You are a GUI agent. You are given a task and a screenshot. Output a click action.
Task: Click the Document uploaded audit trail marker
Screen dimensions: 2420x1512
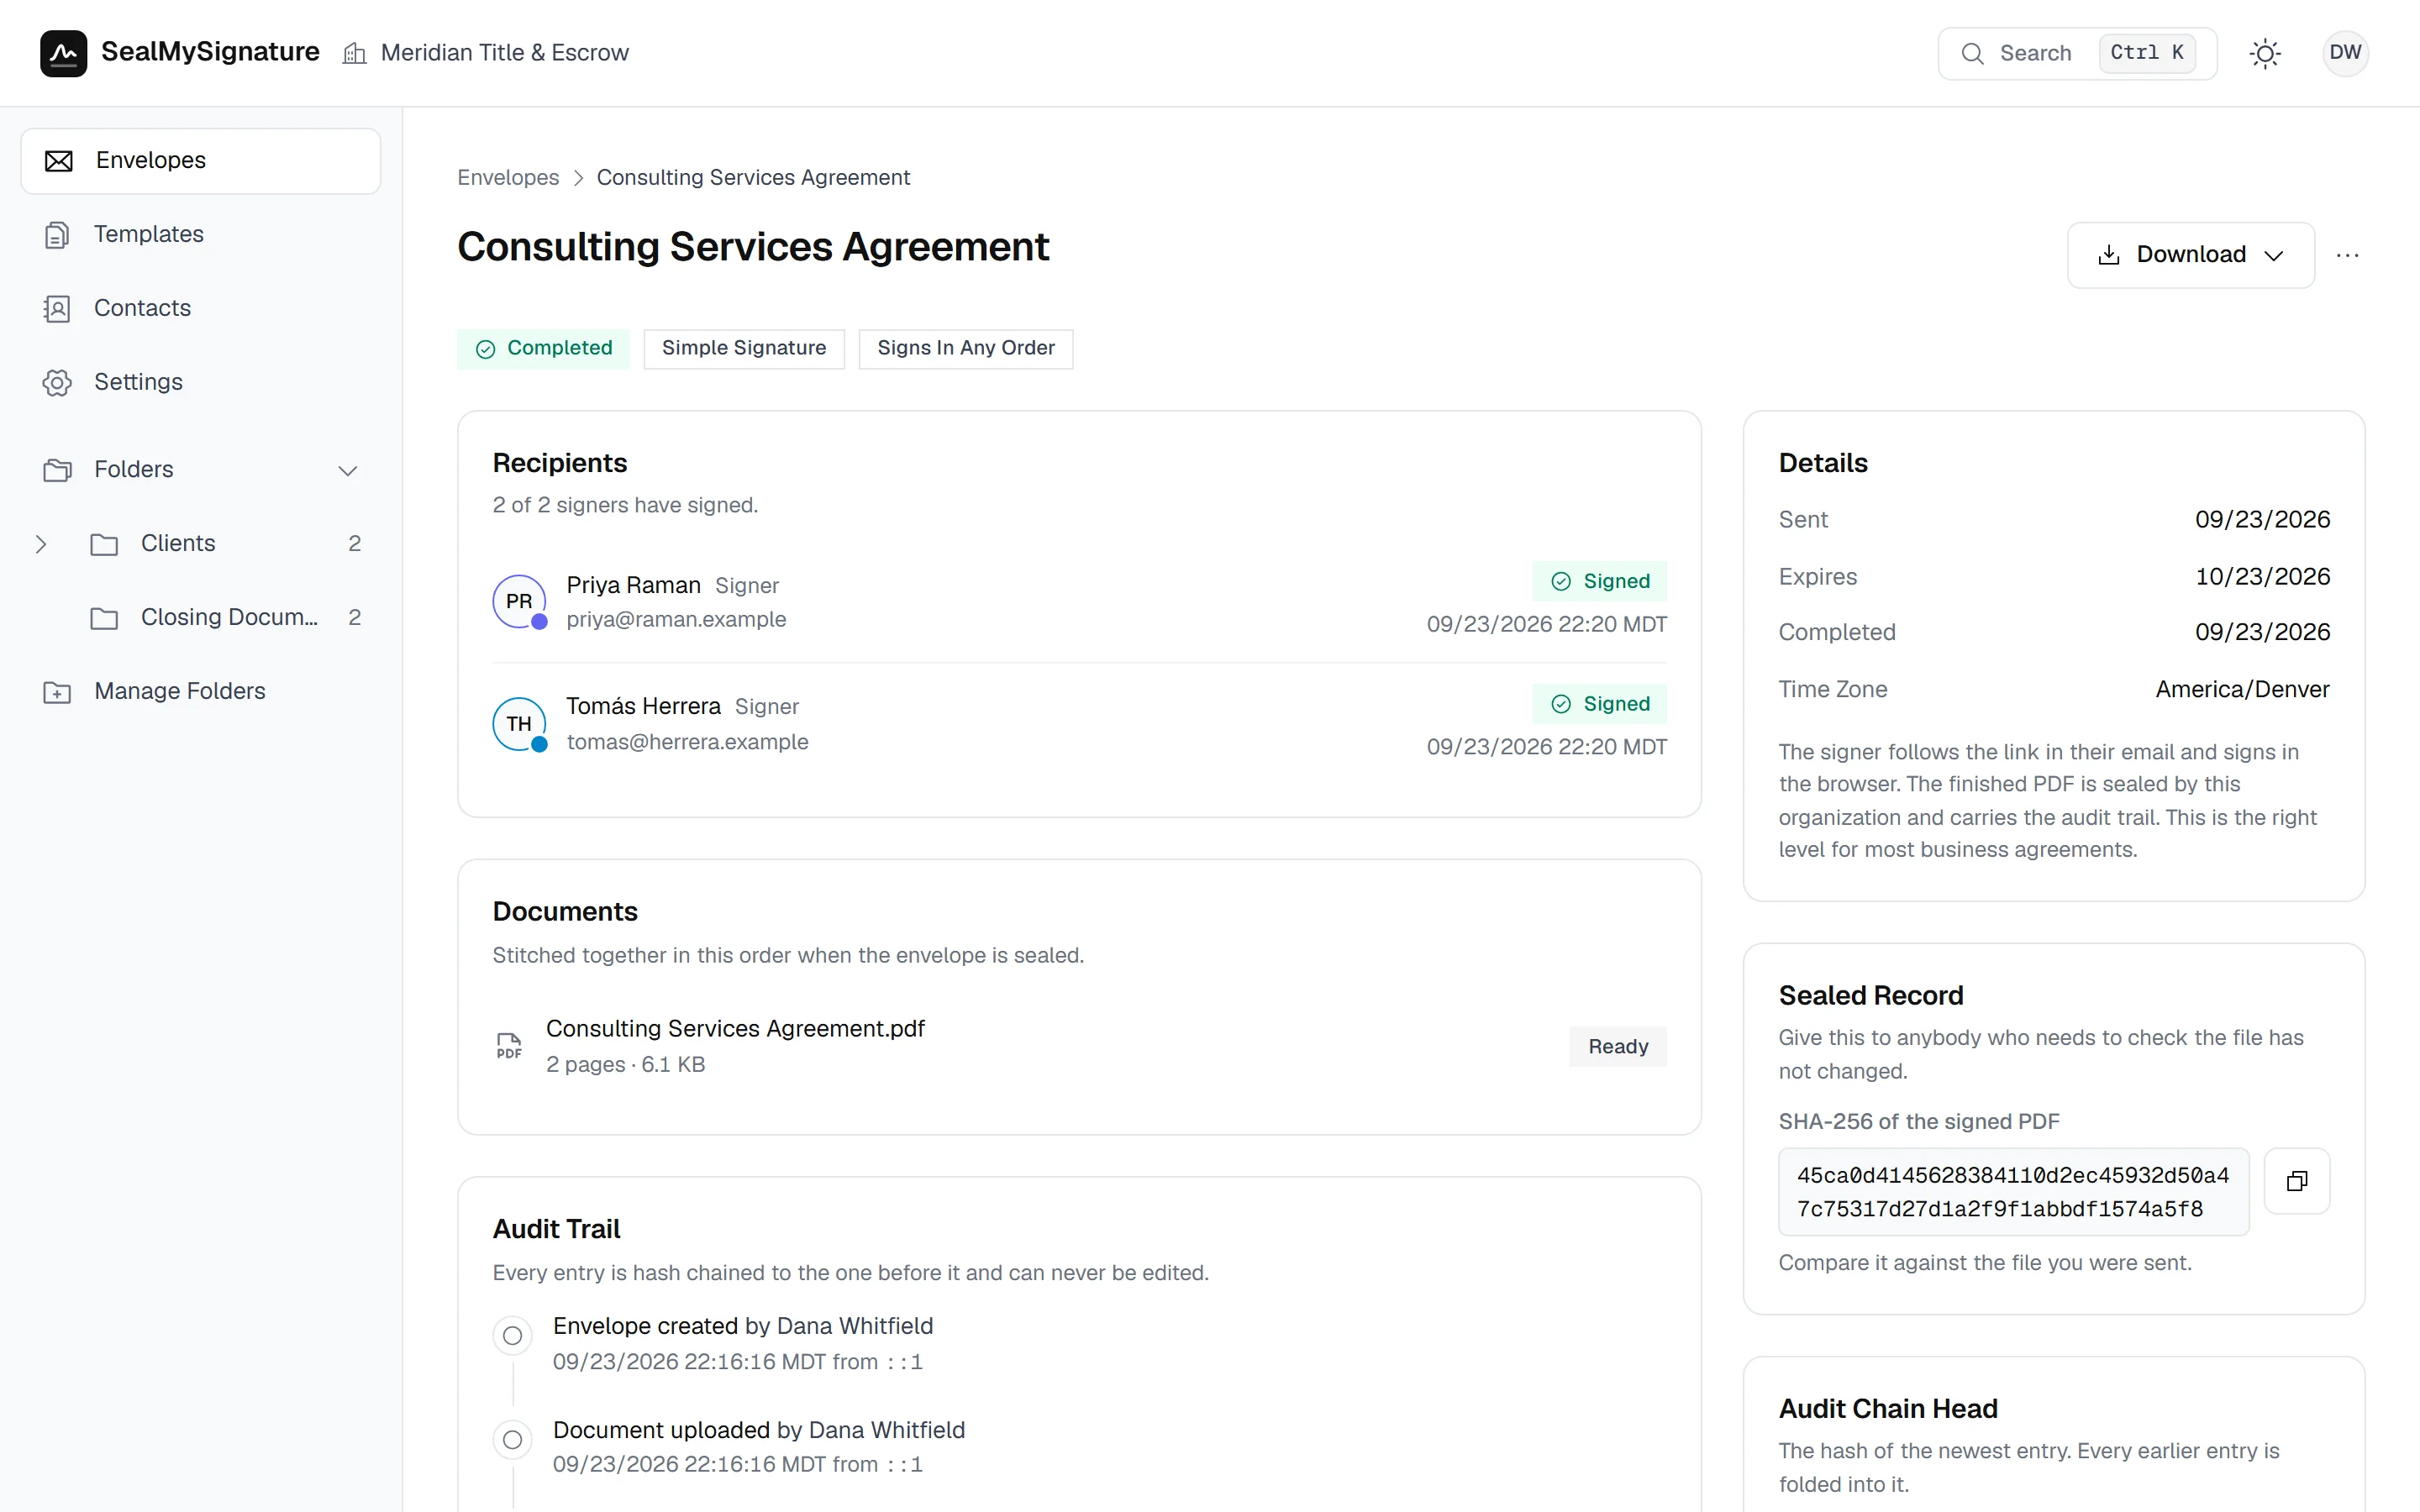[512, 1440]
